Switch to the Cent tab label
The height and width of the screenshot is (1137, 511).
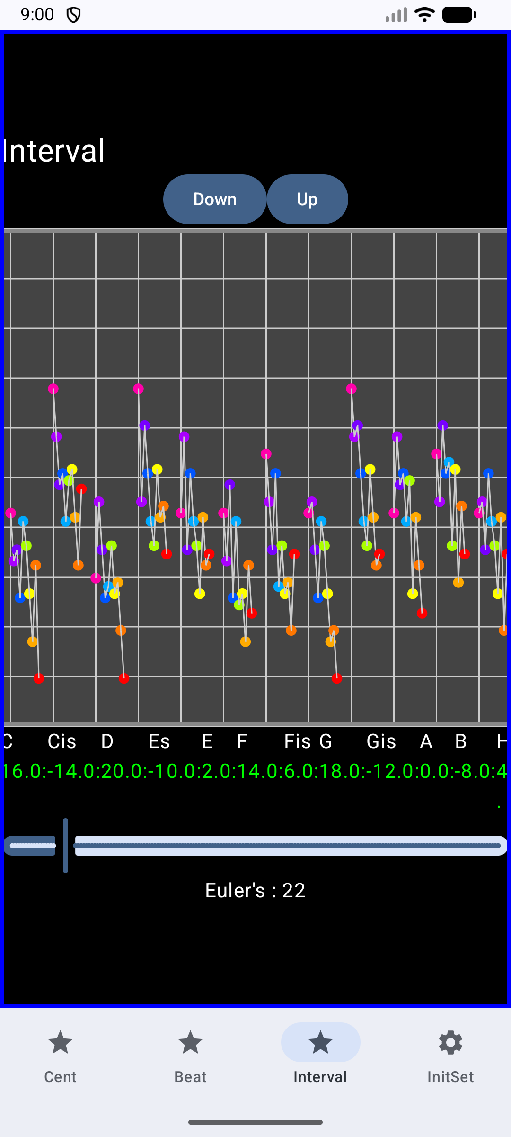click(60, 1077)
